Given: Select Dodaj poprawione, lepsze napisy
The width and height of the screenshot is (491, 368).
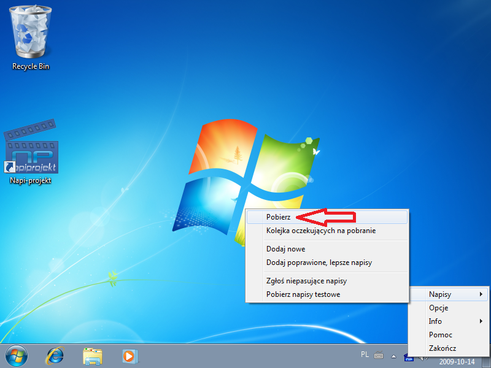Looking at the screenshot, I should (x=327, y=263).
